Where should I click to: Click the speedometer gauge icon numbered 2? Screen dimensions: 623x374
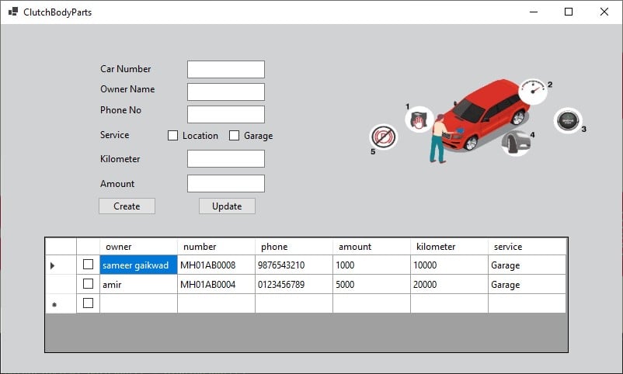(x=532, y=90)
